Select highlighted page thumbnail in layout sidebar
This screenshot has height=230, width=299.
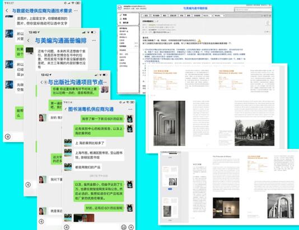pos(170,176)
